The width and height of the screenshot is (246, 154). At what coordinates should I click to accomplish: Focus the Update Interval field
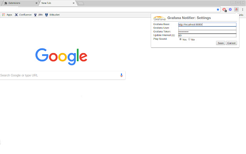207,35
